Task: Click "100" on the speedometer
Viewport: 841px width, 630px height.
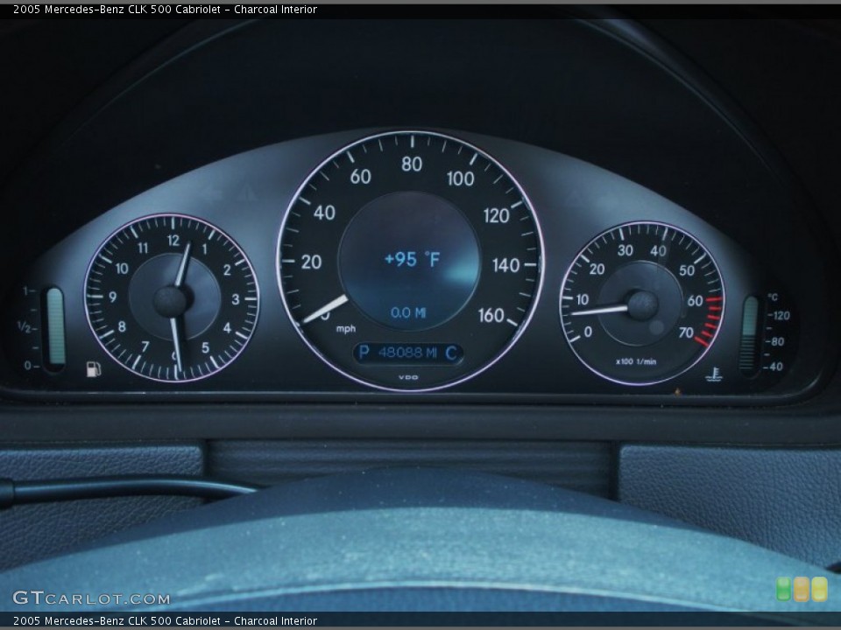Action: pos(461,178)
